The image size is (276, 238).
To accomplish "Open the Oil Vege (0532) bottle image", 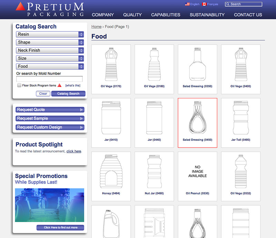I will 241,171.
